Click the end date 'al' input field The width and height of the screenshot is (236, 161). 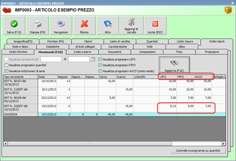click(79, 59)
